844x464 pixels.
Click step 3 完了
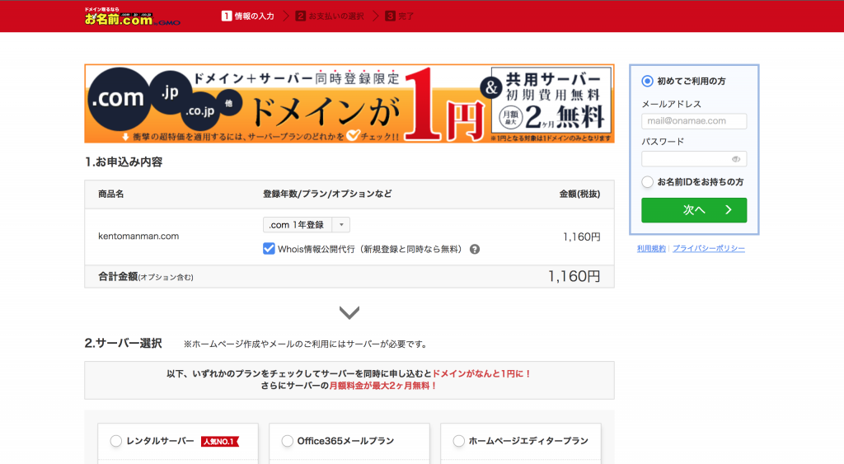click(400, 16)
